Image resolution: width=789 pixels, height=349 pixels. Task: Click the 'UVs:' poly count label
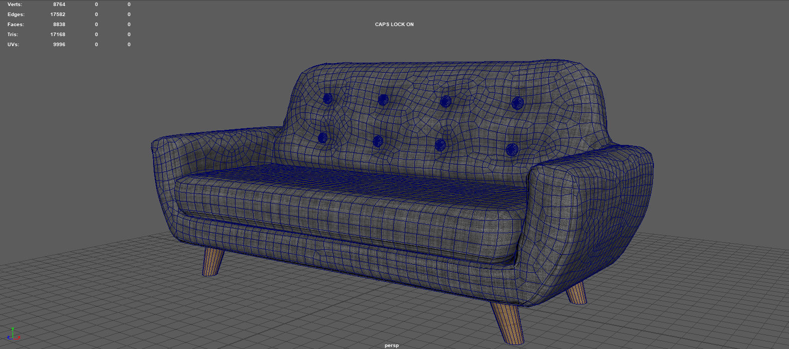tap(13, 45)
